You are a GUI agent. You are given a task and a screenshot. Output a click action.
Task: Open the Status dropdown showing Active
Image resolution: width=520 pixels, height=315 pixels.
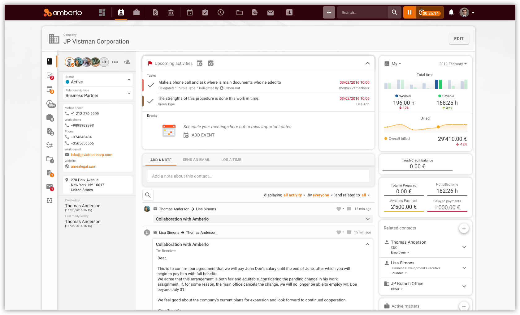pyautogui.click(x=98, y=80)
